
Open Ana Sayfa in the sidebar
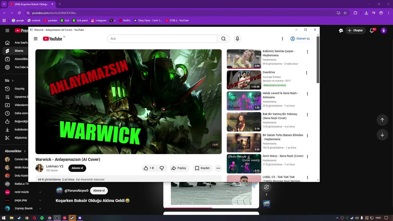pos(15,43)
